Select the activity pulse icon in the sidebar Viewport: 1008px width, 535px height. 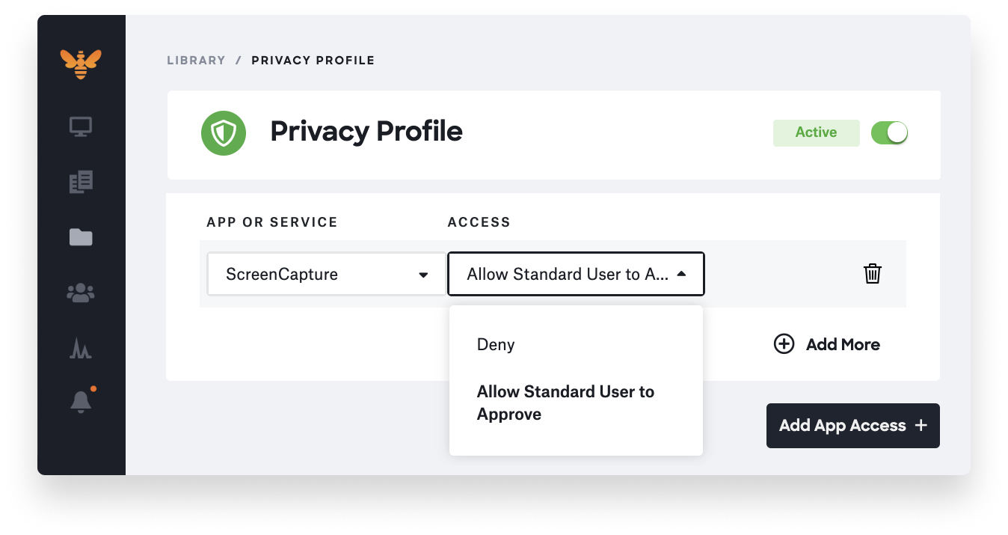coord(81,349)
